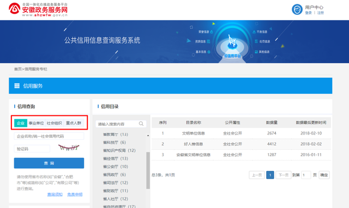Select 省教育厅 (13) in the catalog list
This screenshot has width=349, height=208.
pos(116,134)
